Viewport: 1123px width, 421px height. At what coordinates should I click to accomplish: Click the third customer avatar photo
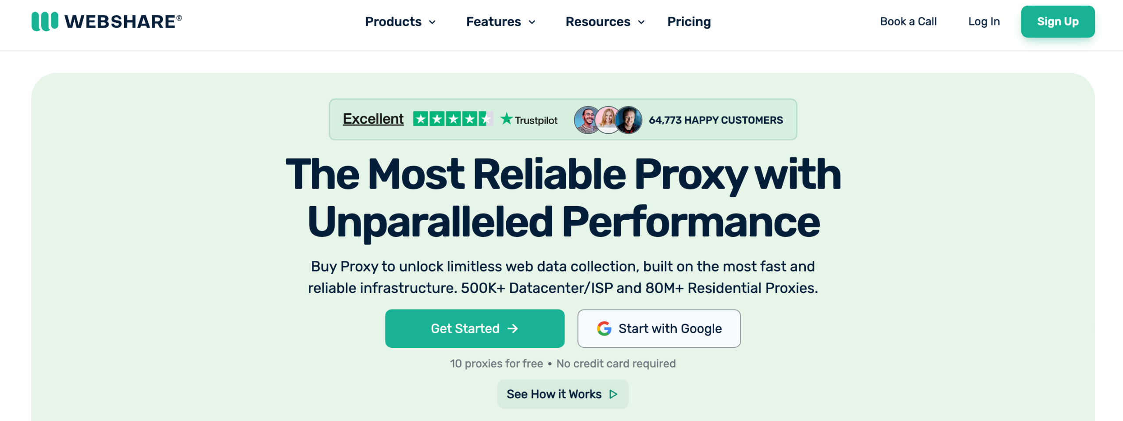[629, 120]
